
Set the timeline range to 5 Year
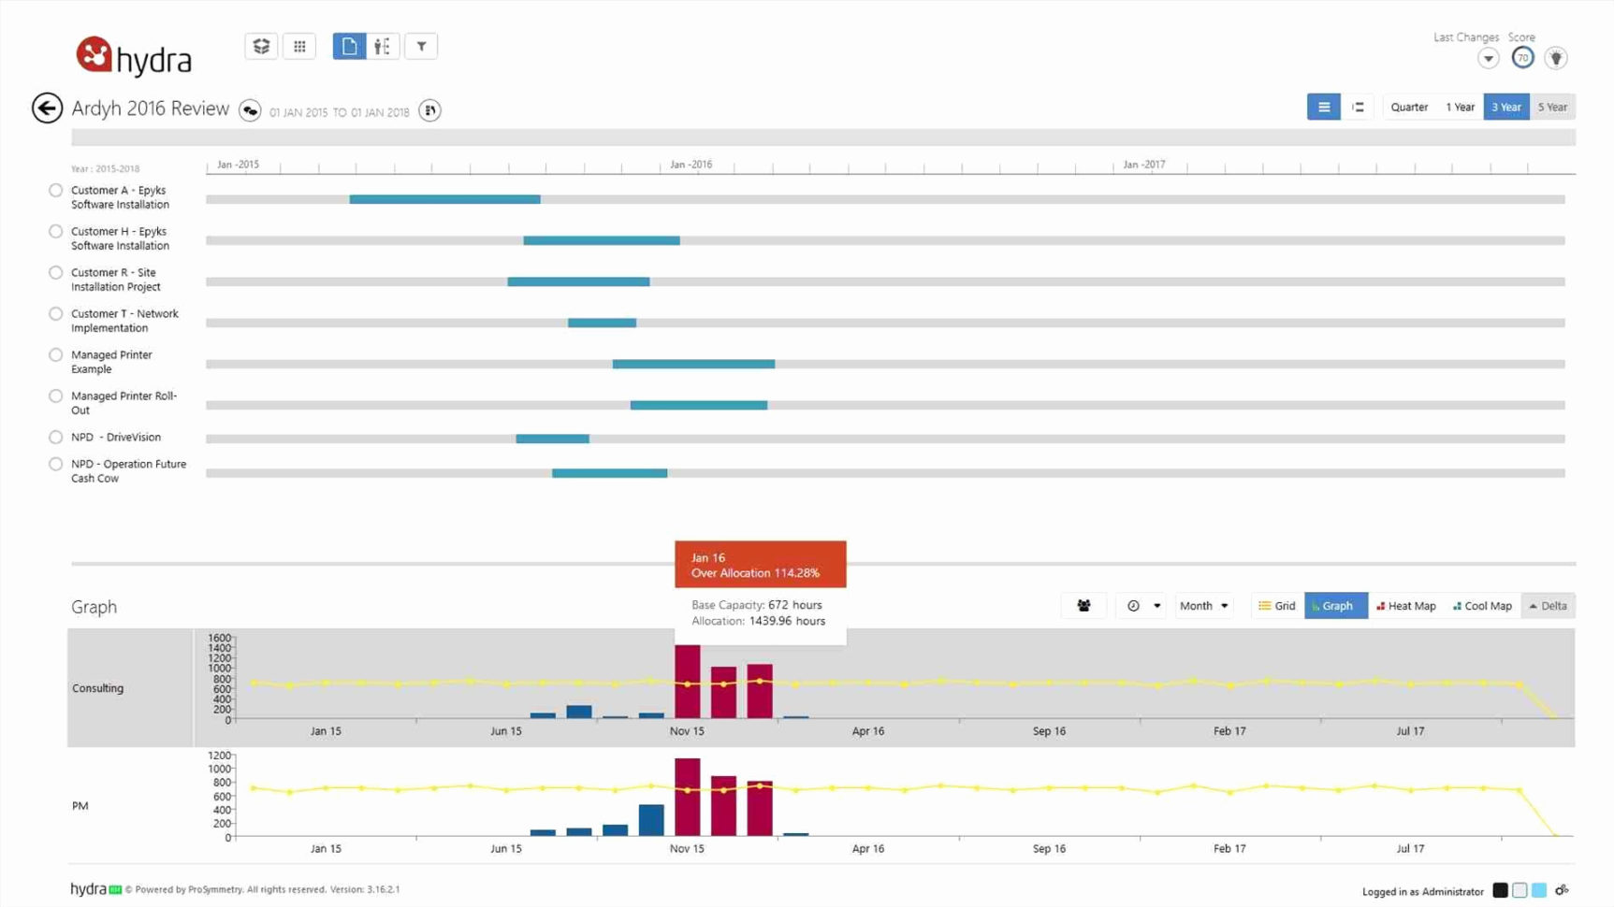click(x=1552, y=108)
